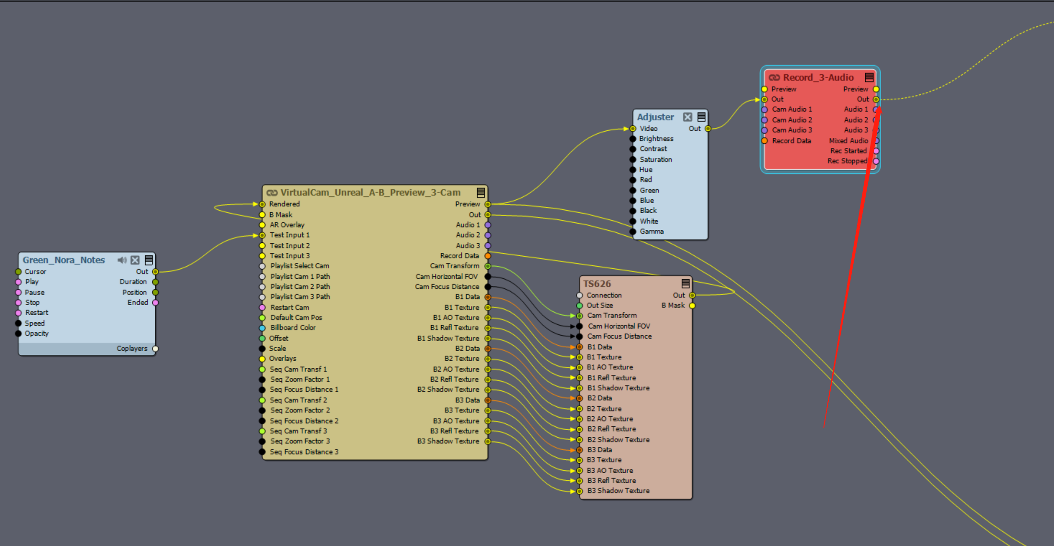1054x546 pixels.
Task: Click the Rec Started output pin
Action: click(x=876, y=151)
